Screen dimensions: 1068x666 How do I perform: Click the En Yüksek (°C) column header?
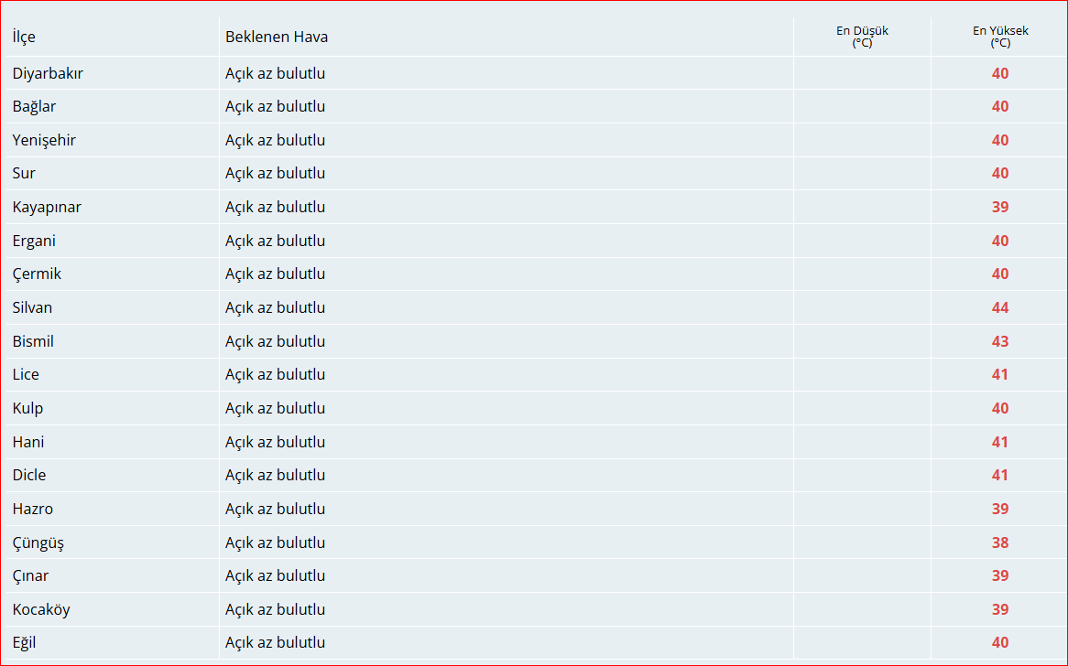[x=1000, y=37]
